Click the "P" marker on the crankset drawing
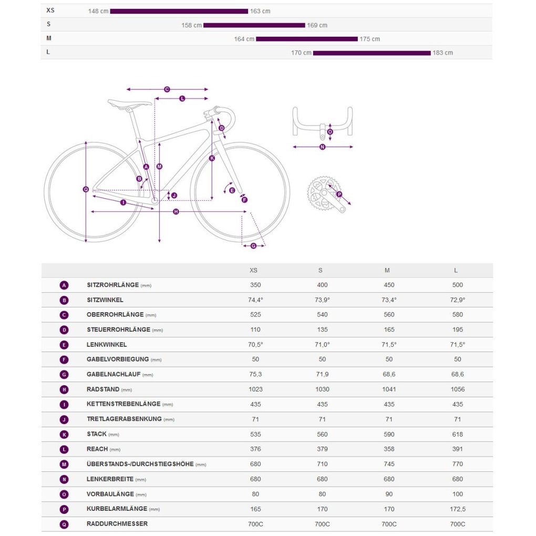The width and height of the screenshot is (536, 536). tap(339, 194)
